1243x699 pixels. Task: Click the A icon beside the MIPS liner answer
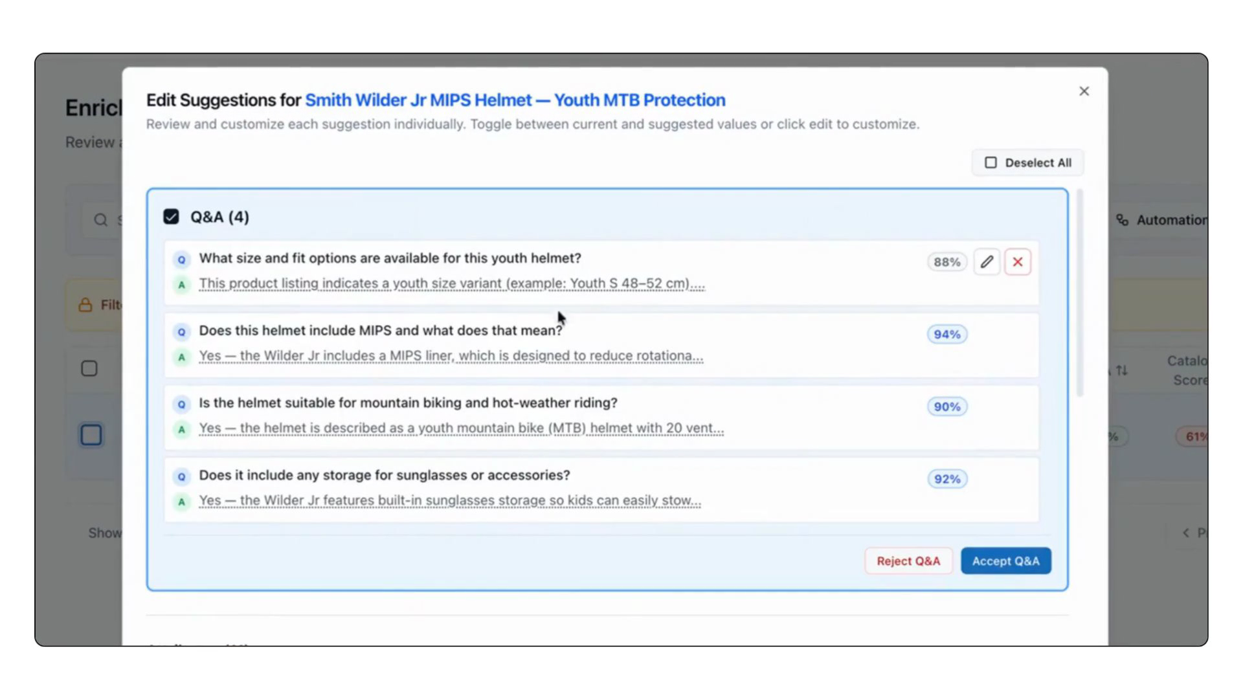181,357
